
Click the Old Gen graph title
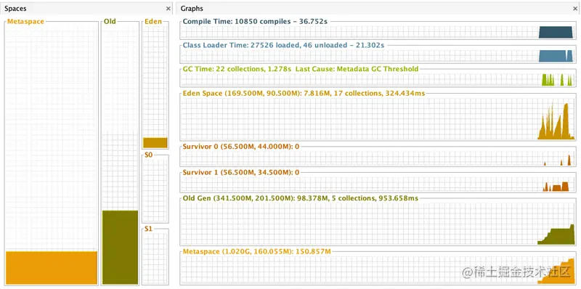point(301,198)
